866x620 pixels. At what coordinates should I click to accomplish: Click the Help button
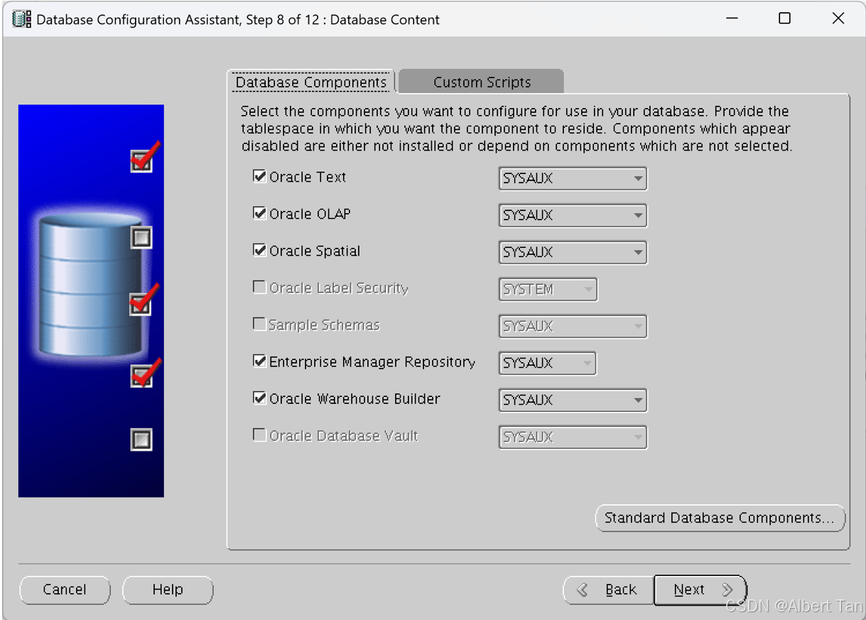168,589
